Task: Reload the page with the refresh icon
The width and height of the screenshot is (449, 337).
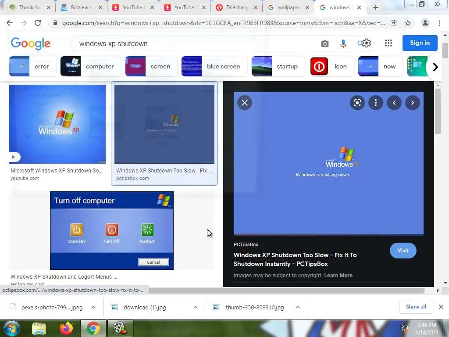Action: 38,23
